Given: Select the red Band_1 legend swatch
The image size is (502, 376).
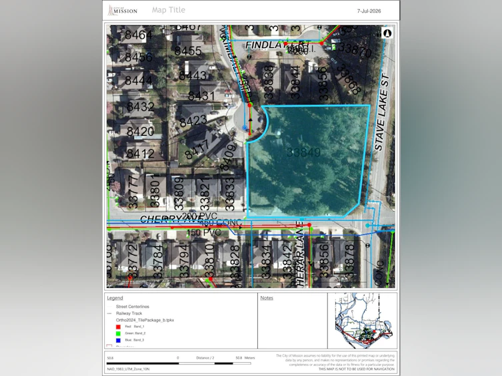Looking at the screenshot, I should coord(118,327).
